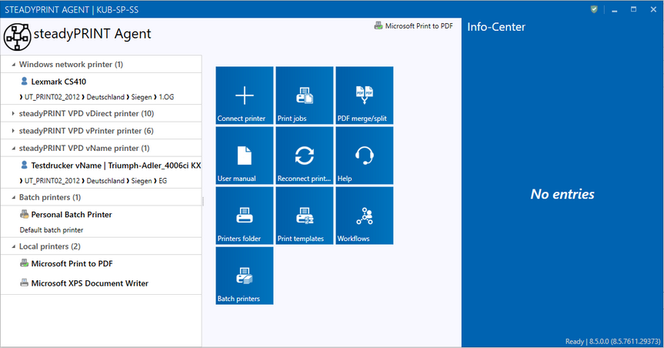Image resolution: width=664 pixels, height=348 pixels.
Task: Close the steadyPRINT Agent window
Action: click(x=653, y=9)
